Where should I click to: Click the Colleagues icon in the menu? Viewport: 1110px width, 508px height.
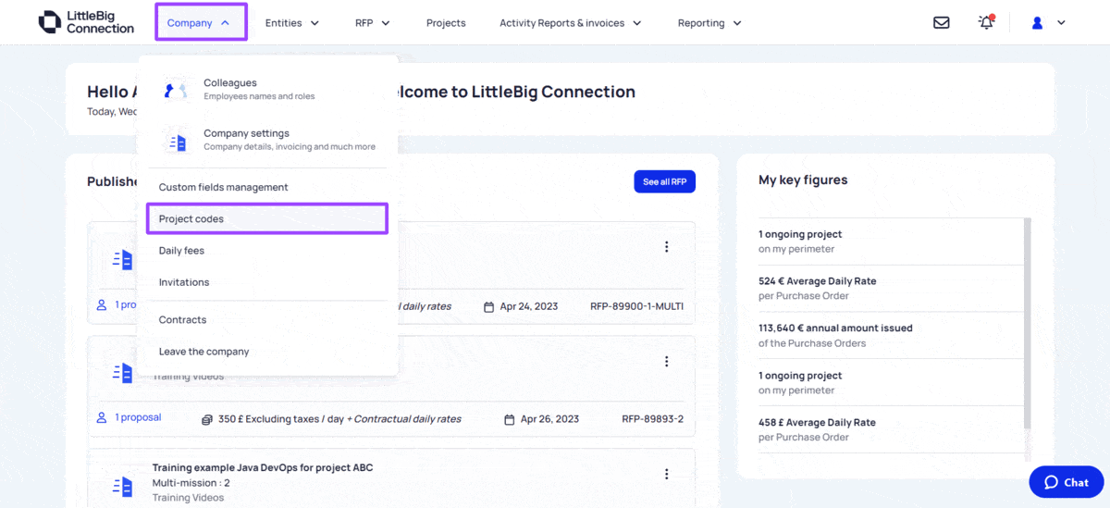click(x=175, y=90)
